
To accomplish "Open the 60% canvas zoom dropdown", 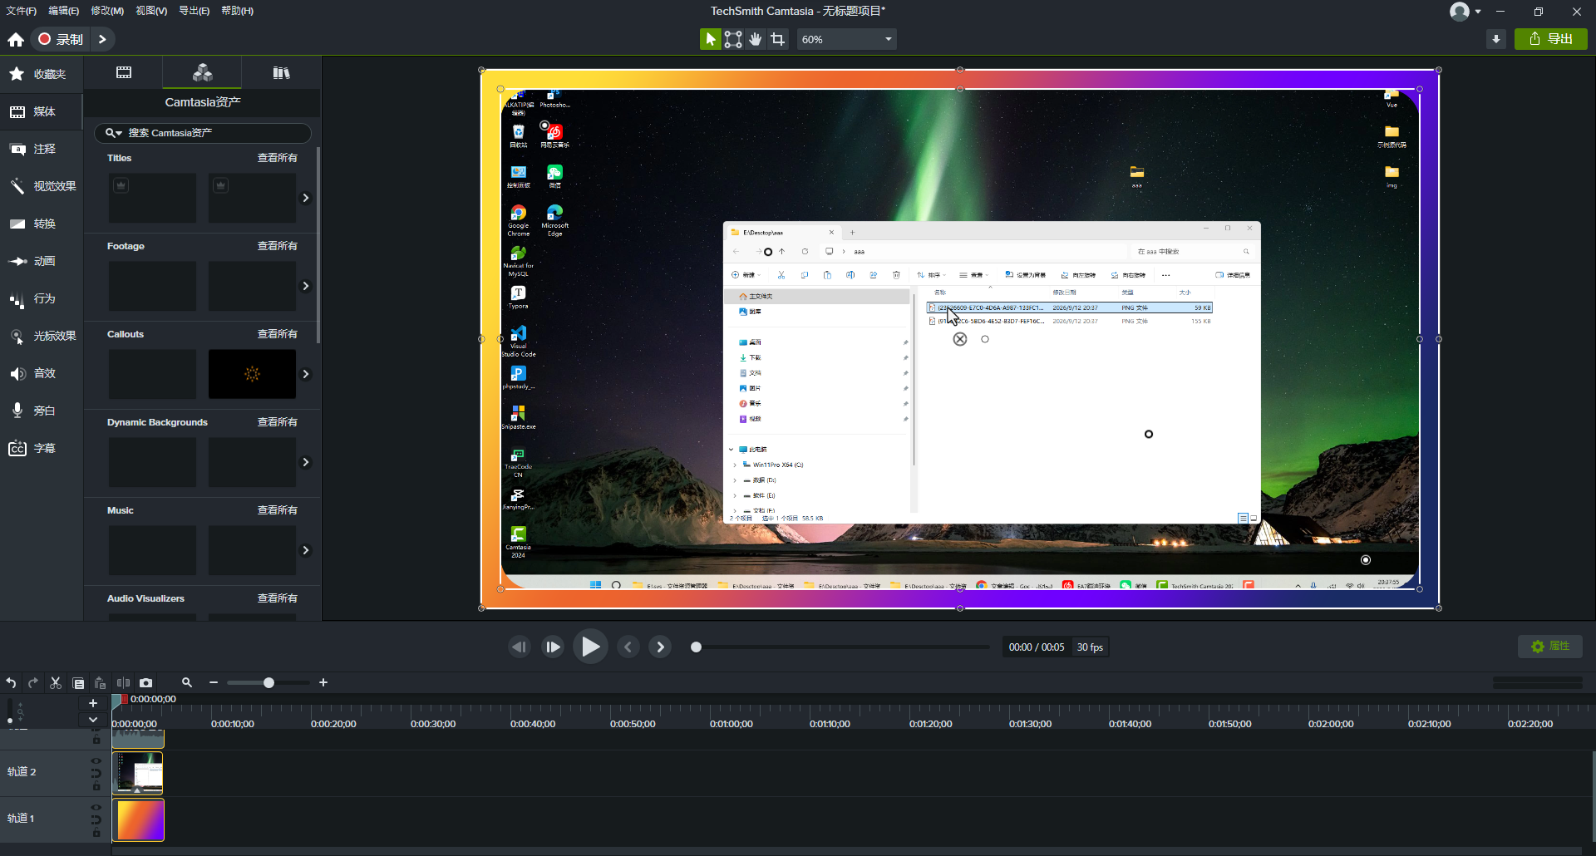I will tap(846, 39).
